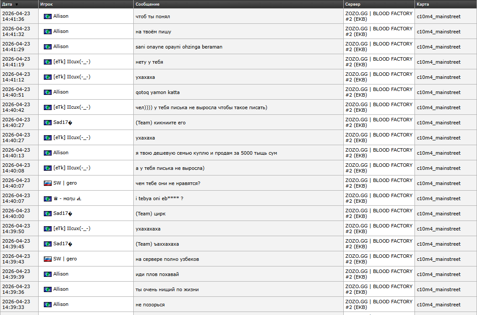The height and width of the screenshot is (315, 477).
Task: Open player Allison in the 14:41:32 row
Action: [61, 32]
